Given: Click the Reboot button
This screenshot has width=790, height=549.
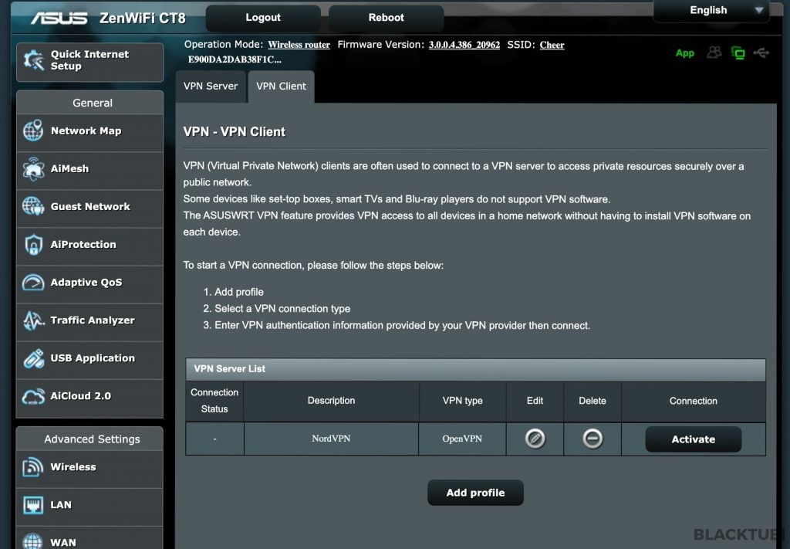Looking at the screenshot, I should coord(386,18).
